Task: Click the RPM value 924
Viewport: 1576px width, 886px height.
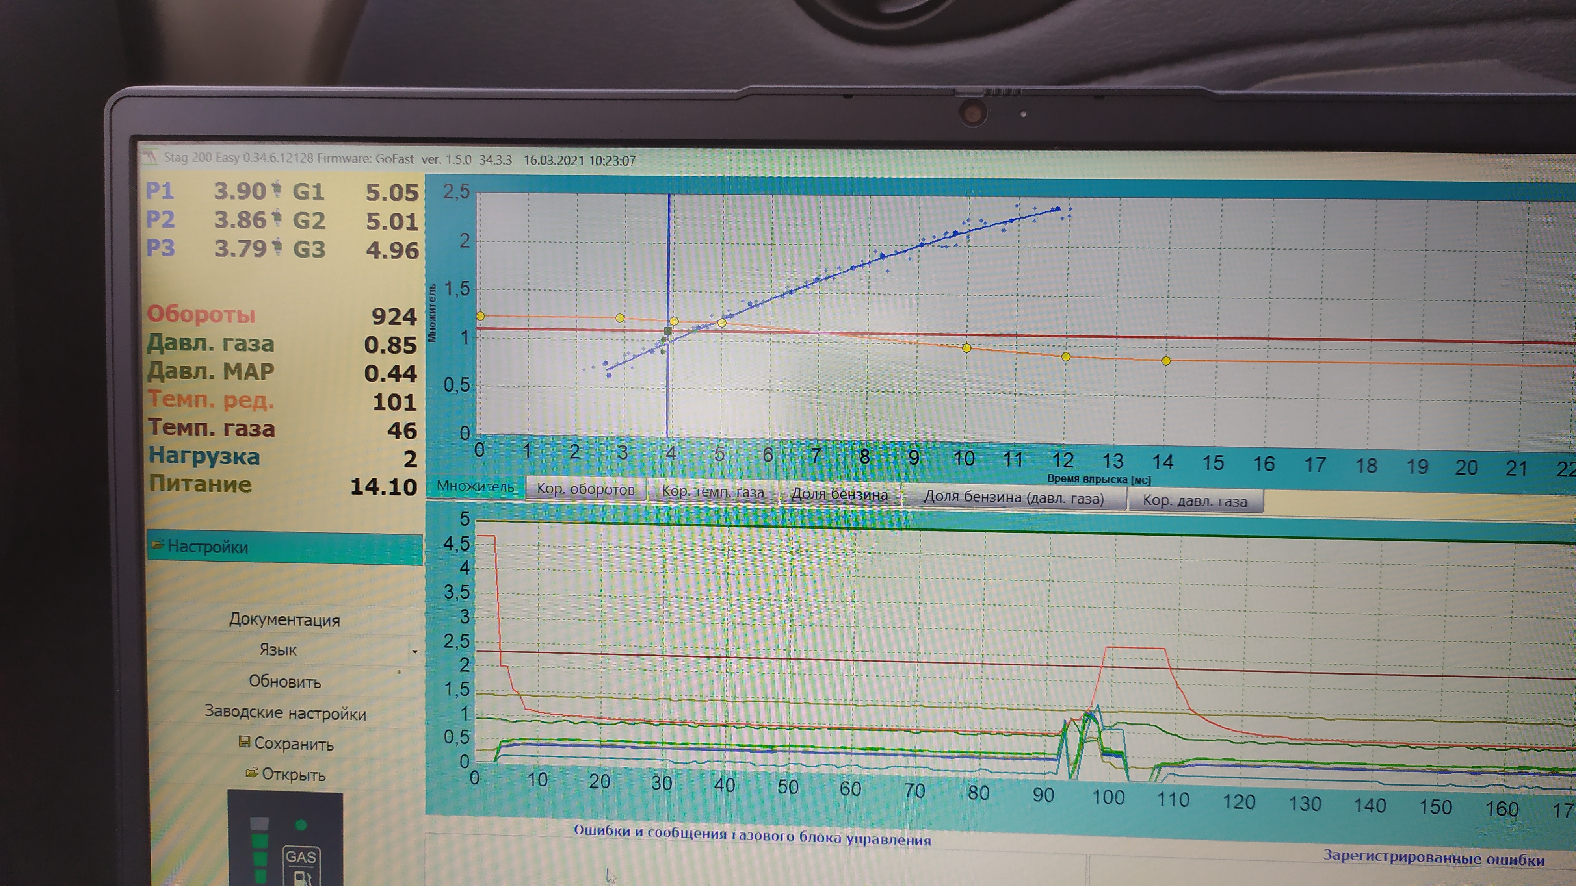Action: point(394,316)
